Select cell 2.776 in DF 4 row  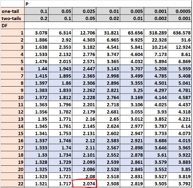(84, 54)
